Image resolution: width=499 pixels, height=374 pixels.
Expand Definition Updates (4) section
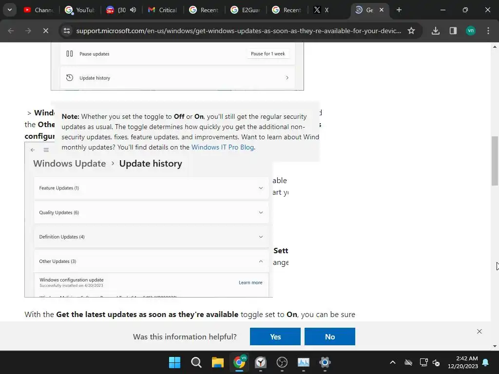tap(151, 237)
